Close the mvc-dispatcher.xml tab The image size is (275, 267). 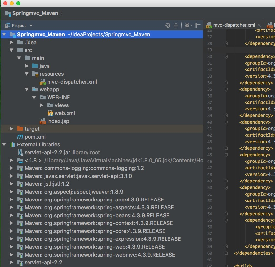(259, 25)
